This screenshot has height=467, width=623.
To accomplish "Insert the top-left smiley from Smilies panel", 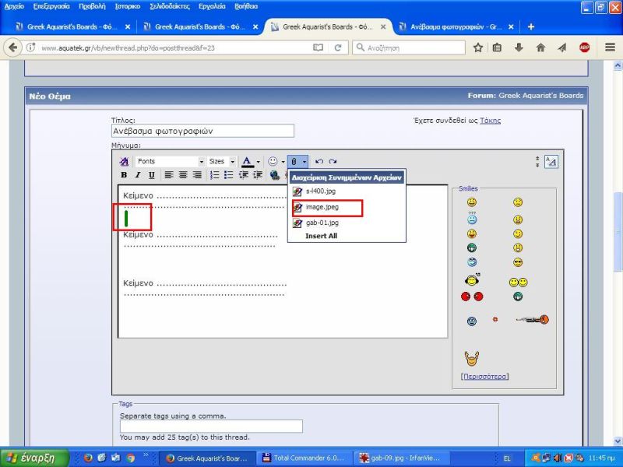I will (x=472, y=202).
